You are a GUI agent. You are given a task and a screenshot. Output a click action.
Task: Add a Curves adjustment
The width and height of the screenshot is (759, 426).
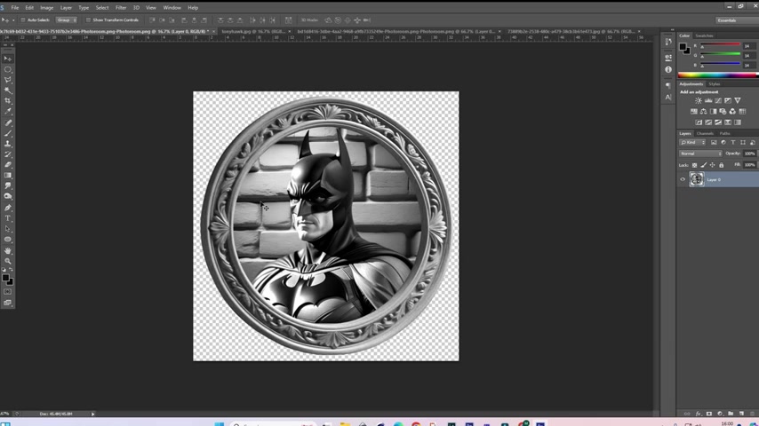(718, 100)
